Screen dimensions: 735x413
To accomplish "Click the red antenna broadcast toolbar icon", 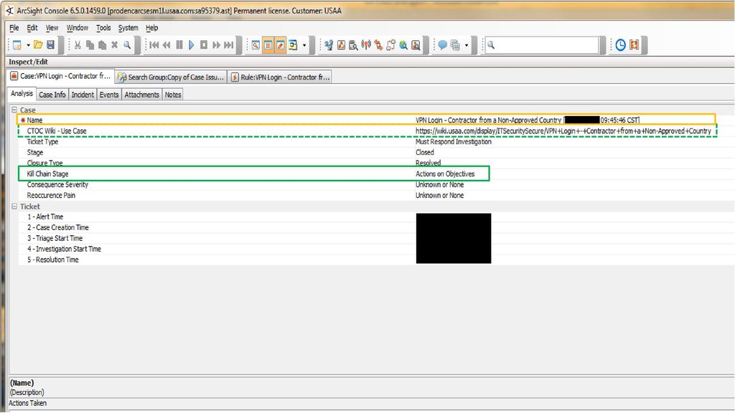I will [x=366, y=45].
